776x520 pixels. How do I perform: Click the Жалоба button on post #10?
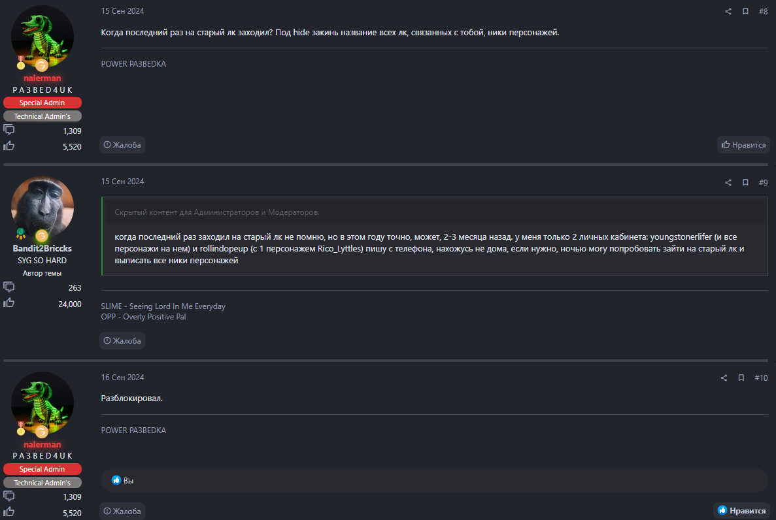122,511
